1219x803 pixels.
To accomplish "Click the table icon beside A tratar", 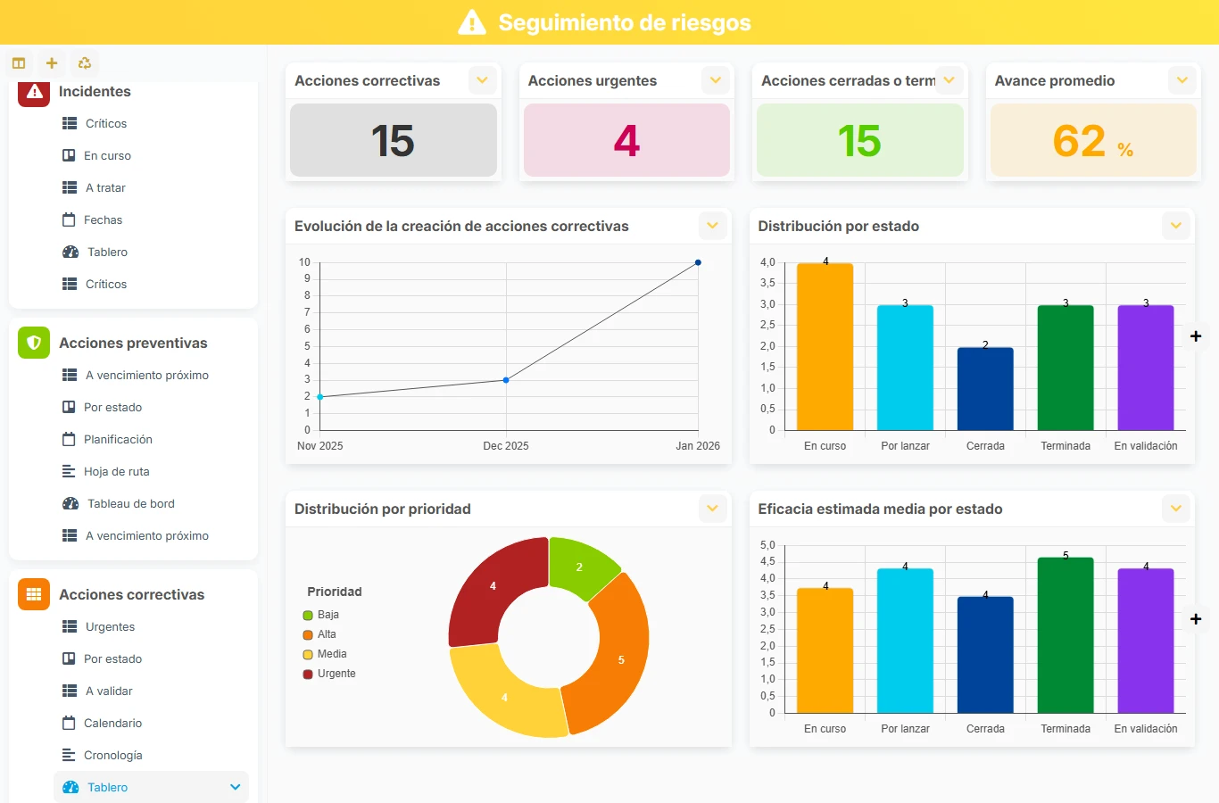I will 70,187.
